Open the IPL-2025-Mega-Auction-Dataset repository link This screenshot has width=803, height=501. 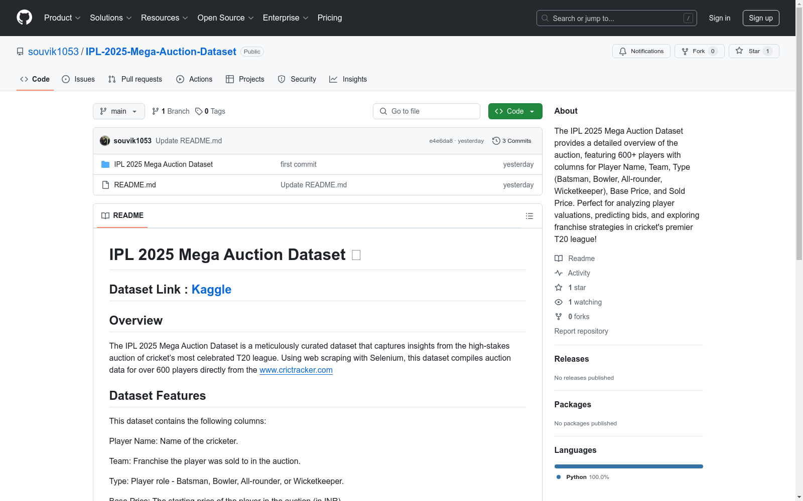(x=161, y=52)
